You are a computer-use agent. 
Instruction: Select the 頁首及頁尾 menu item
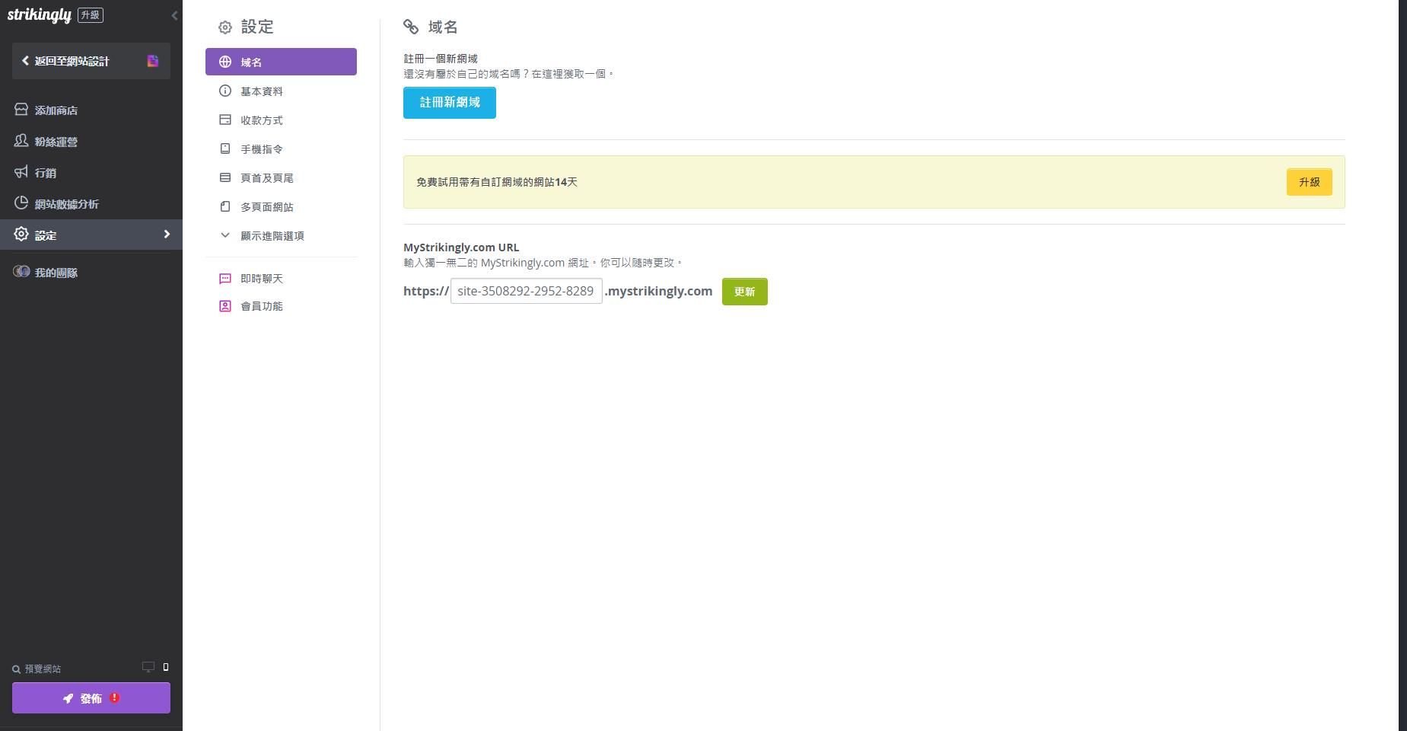(x=266, y=178)
